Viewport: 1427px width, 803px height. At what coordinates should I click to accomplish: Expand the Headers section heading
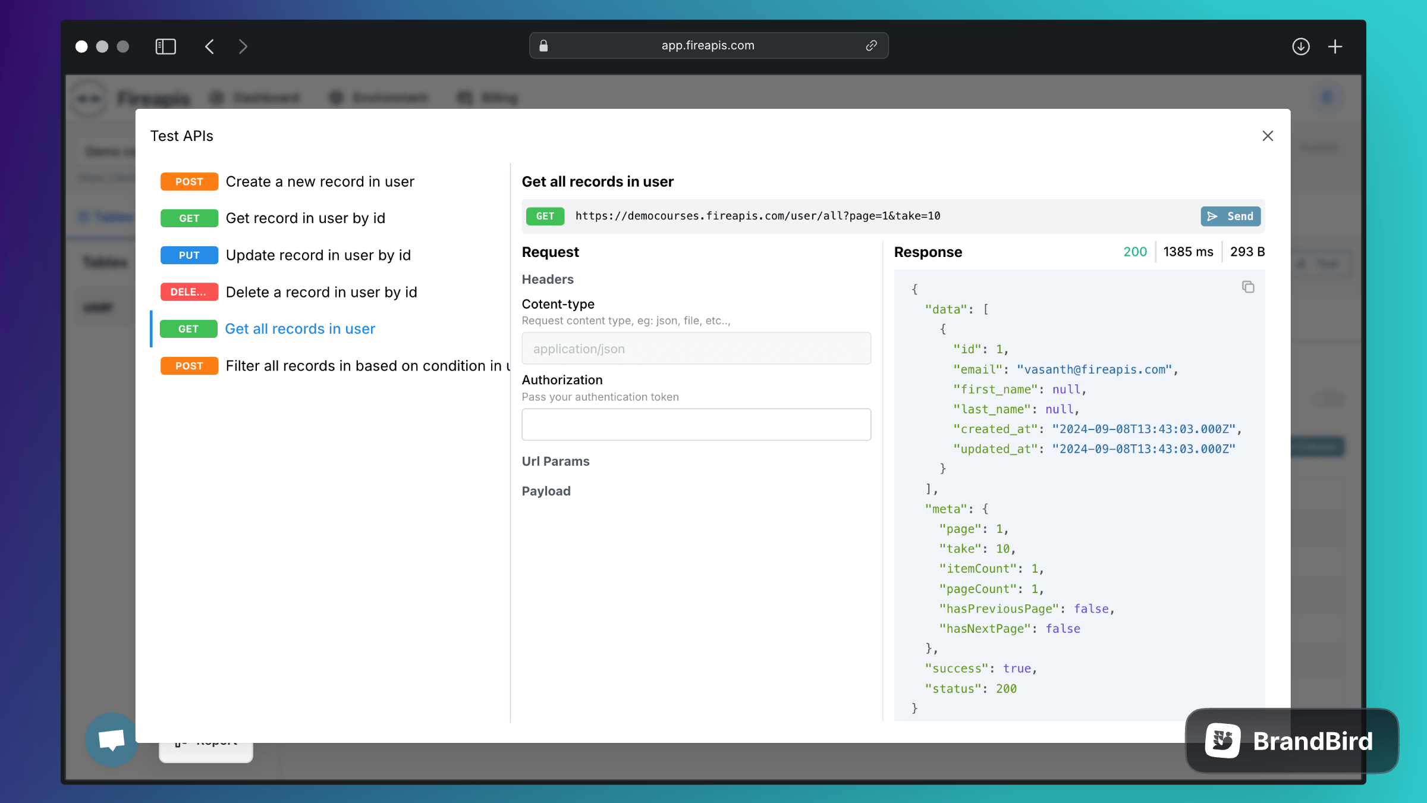(548, 280)
